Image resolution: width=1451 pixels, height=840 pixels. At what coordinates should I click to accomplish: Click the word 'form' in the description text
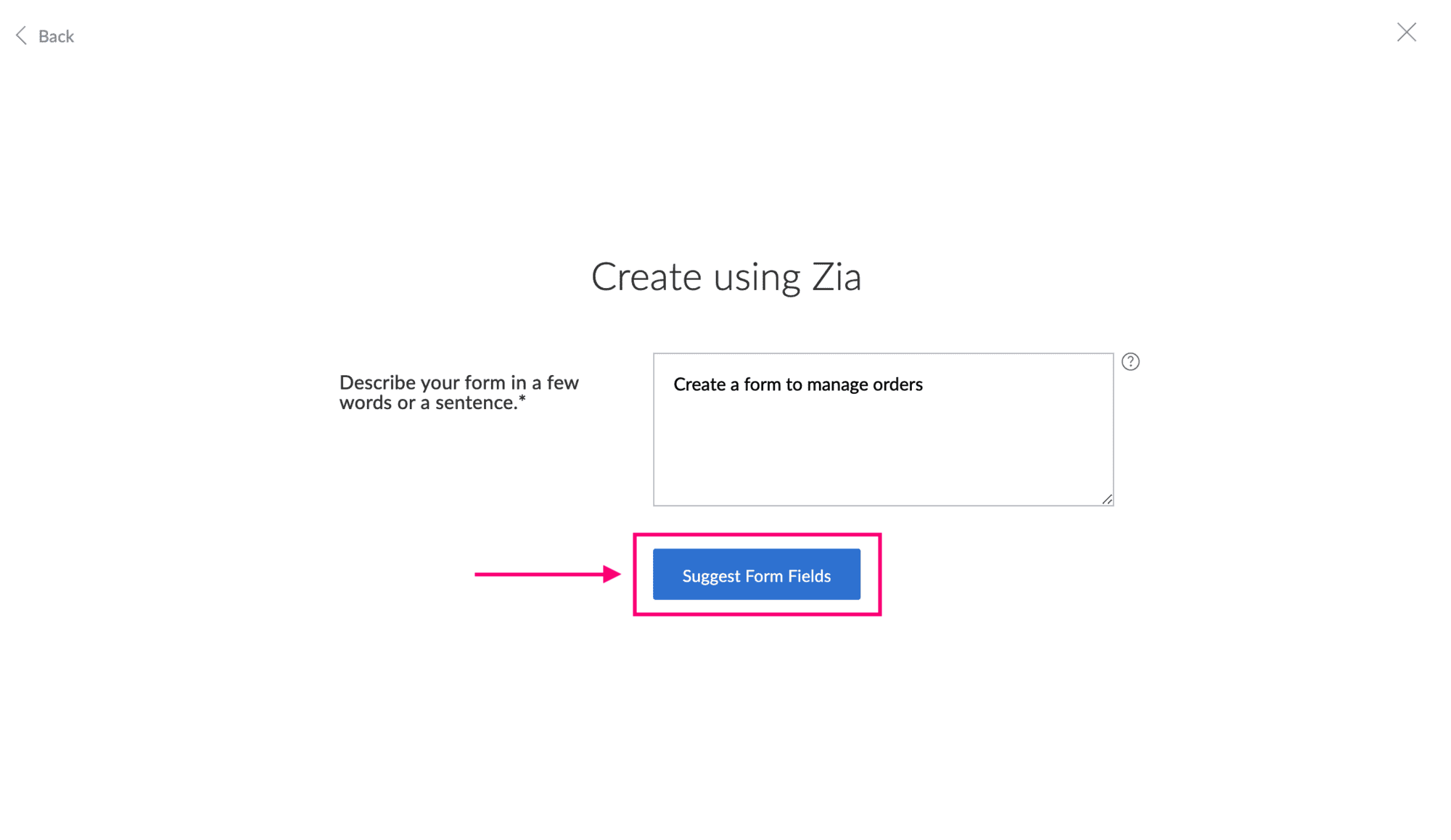762,384
